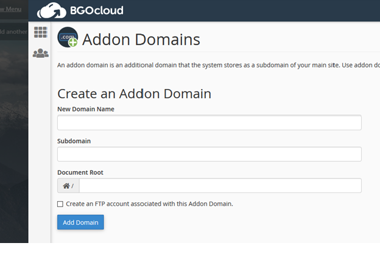380x254 pixels.
Task: Focus the Subdomain input field
Action: click(x=209, y=154)
